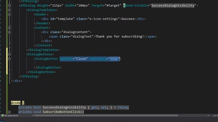The width and height of the screenshot is (218, 122).
Task: Collapse the SubscribeButtonClick method
Action: [9, 112]
